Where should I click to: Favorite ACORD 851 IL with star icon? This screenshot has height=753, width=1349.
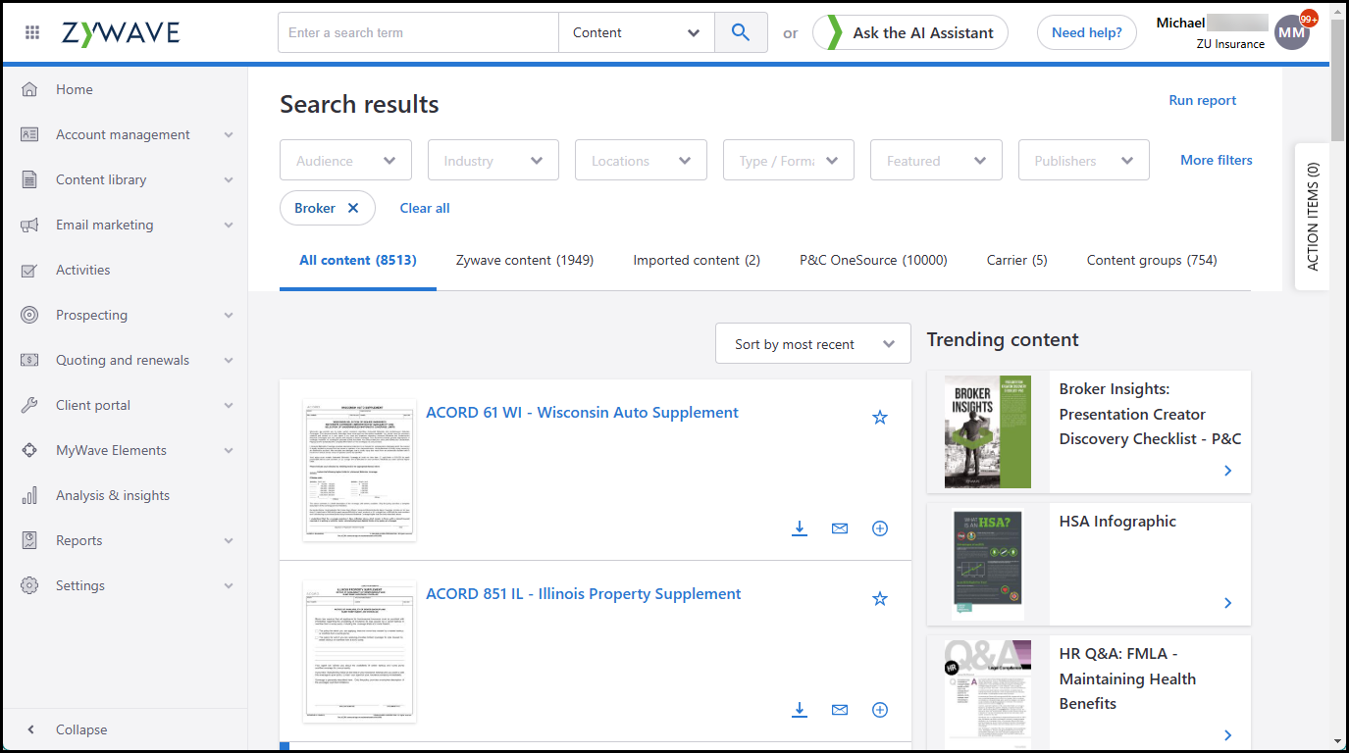[880, 599]
